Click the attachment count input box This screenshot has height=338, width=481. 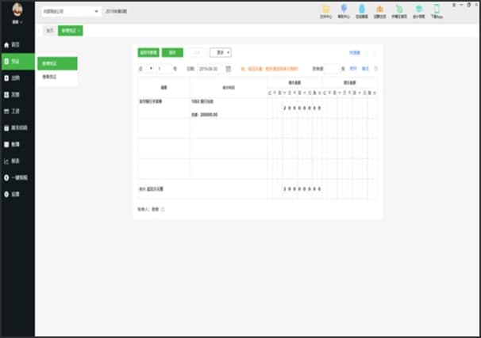332,69
